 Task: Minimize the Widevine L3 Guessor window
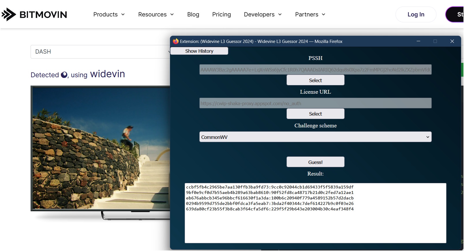[418, 41]
